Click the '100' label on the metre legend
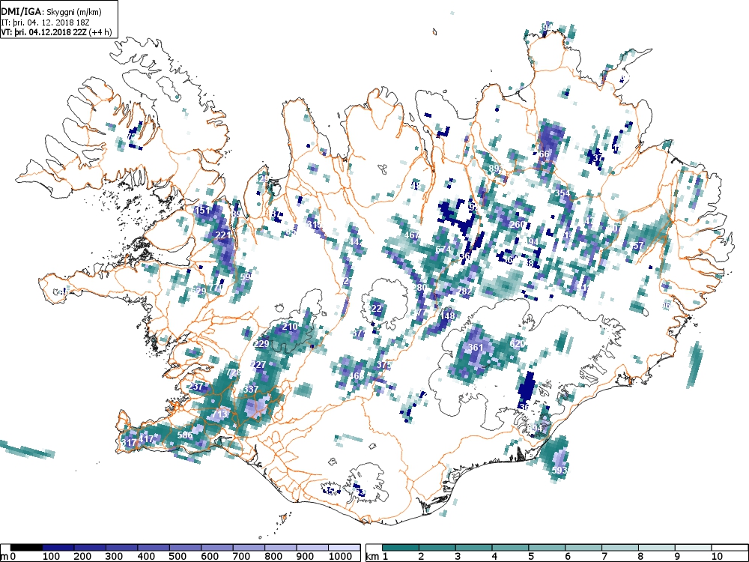Screen dimensions: 749x562 tap(52, 556)
